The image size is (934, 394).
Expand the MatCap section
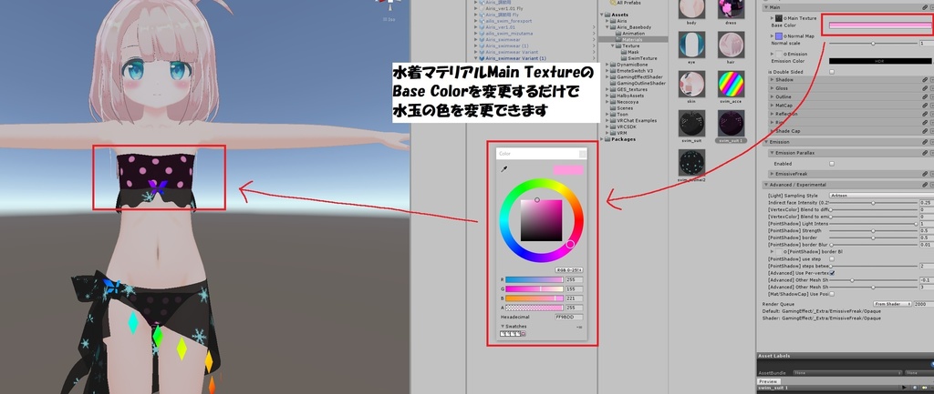772,106
